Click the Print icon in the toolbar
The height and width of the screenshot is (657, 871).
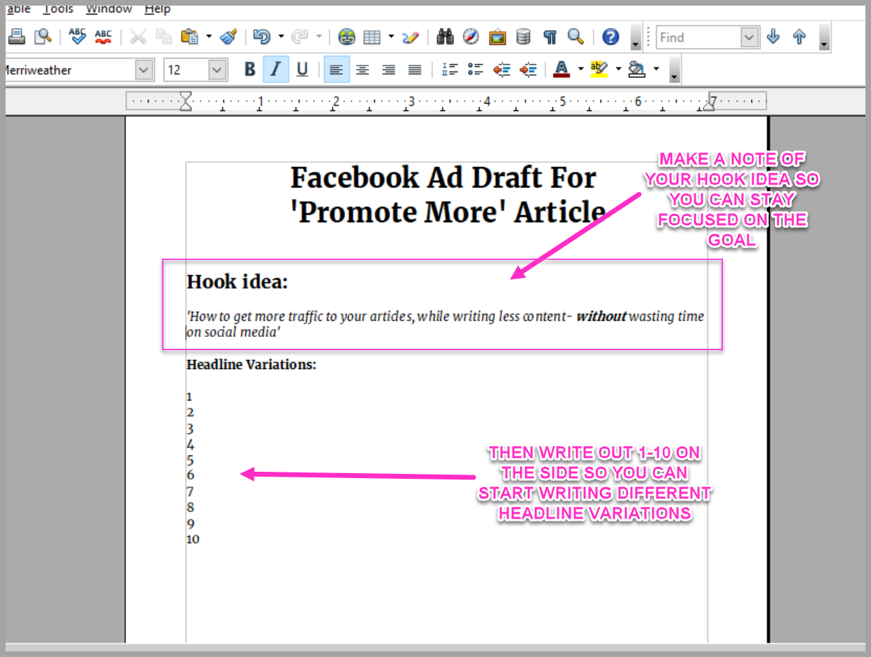click(16, 37)
